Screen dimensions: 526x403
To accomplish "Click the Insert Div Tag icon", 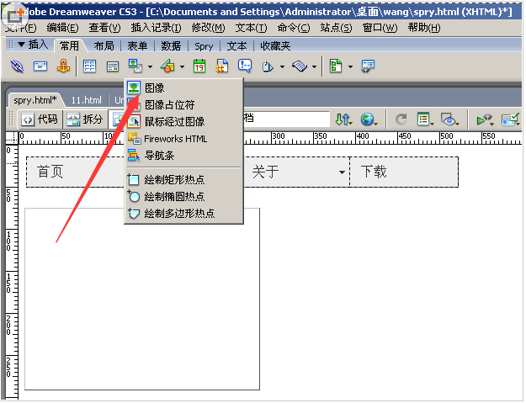I will tap(113, 66).
